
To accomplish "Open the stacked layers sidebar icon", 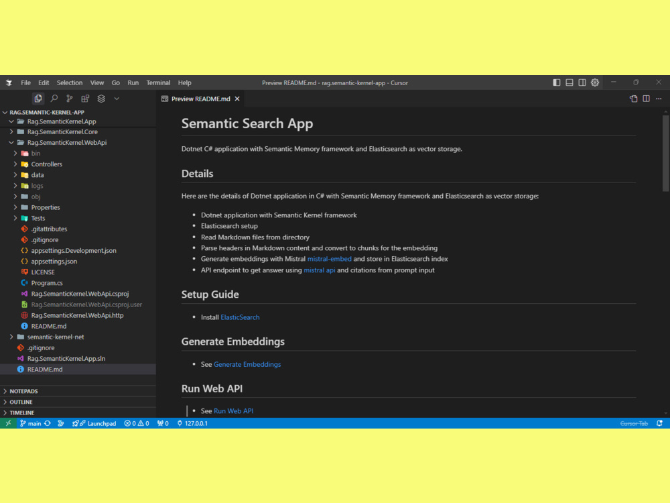I will pyautogui.click(x=101, y=99).
